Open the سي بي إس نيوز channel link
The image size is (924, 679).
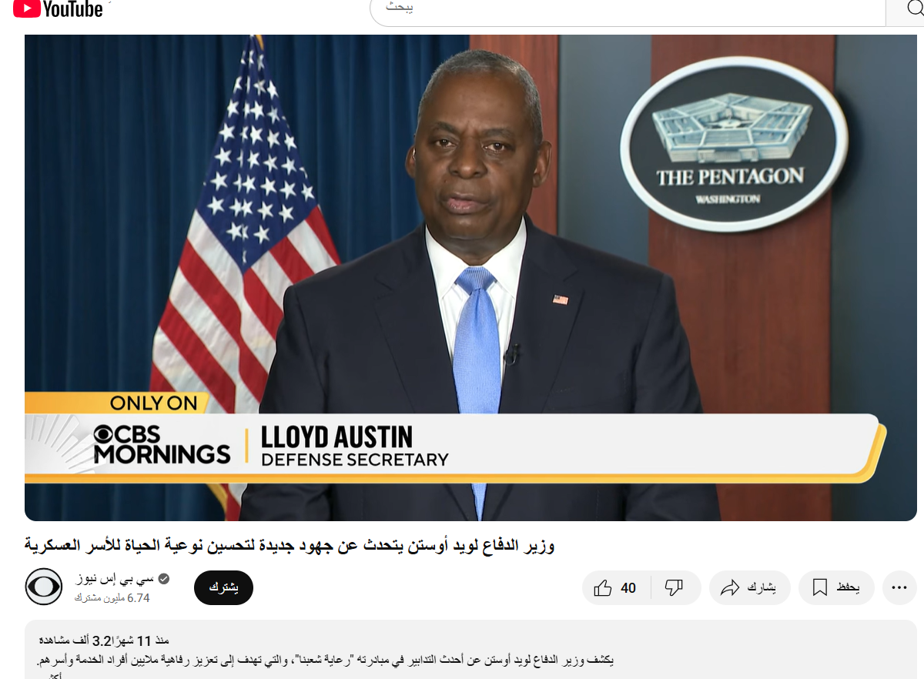(116, 579)
